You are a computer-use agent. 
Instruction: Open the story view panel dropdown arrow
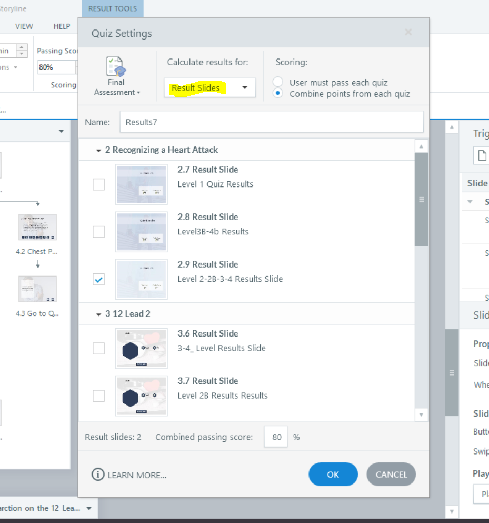coord(62,131)
